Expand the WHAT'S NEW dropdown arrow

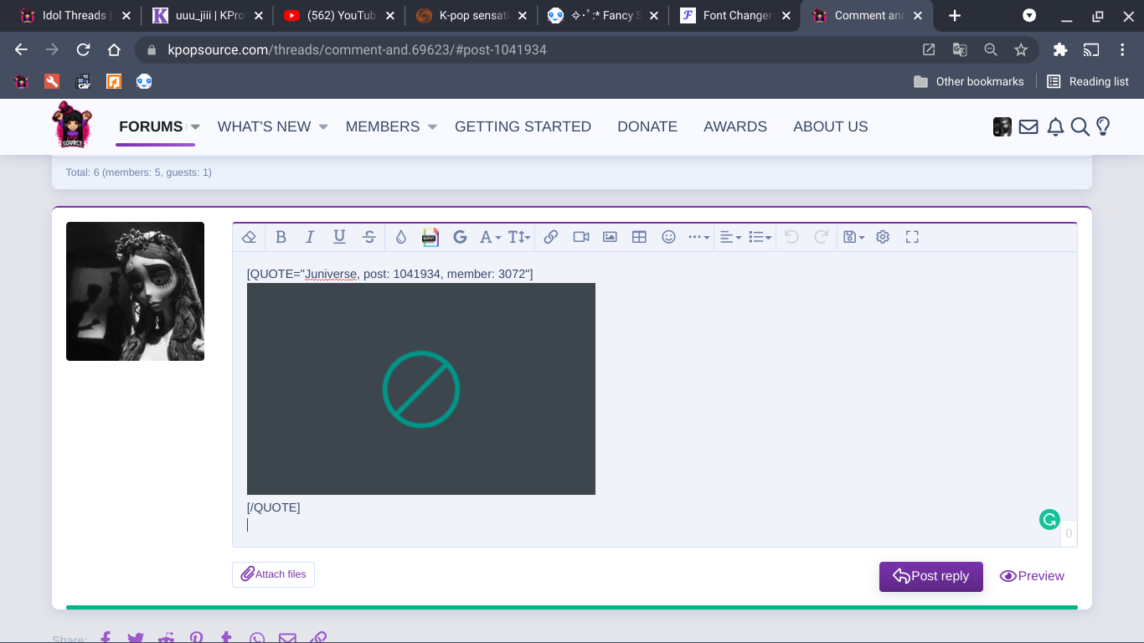coord(323,127)
